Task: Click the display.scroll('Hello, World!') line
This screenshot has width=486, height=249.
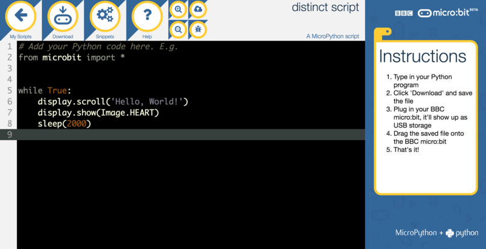Action: coord(113,101)
